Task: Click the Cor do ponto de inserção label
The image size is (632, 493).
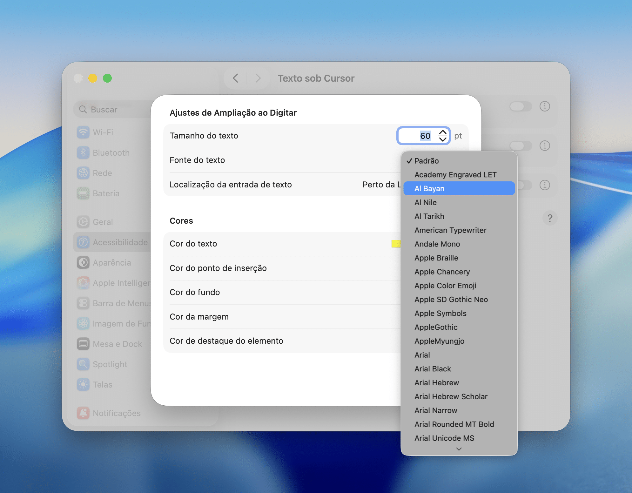Action: (x=218, y=268)
